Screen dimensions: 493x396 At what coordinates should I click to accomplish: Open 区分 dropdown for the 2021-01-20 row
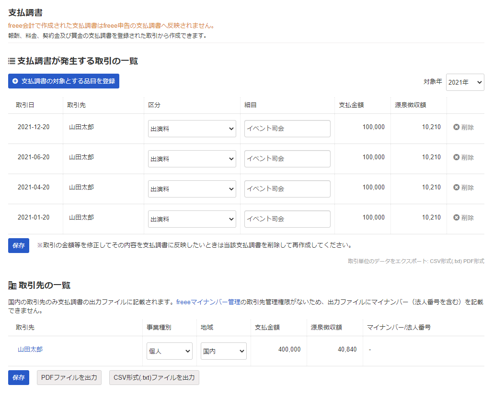coord(192,219)
